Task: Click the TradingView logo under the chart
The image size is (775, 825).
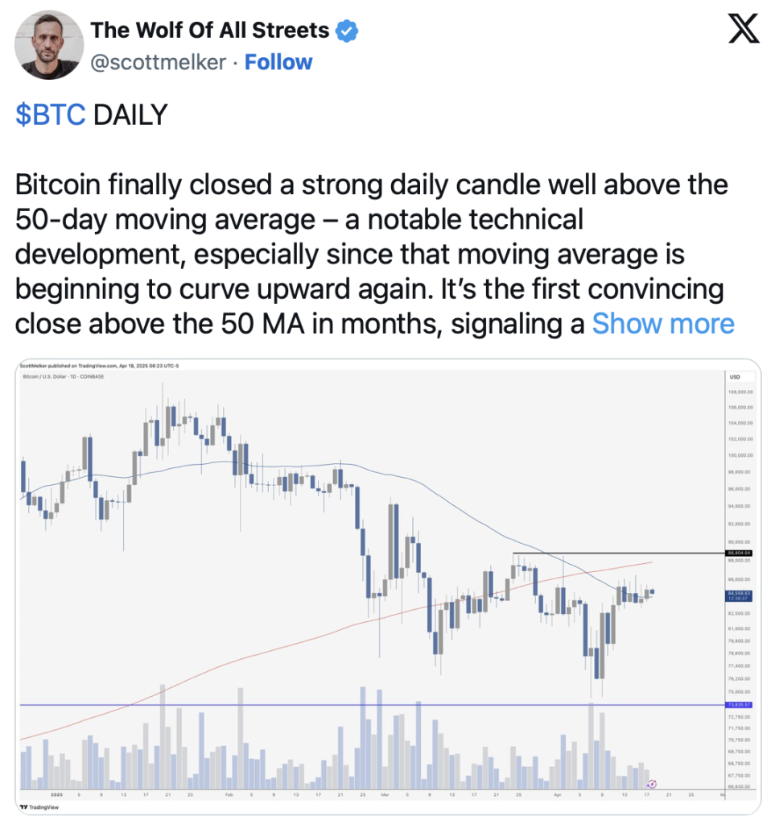Action: pos(39,806)
